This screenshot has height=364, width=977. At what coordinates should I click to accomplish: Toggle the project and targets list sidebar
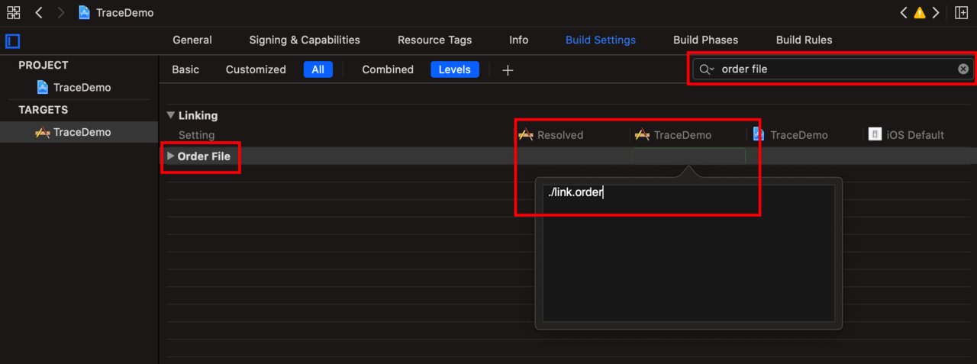tap(12, 41)
